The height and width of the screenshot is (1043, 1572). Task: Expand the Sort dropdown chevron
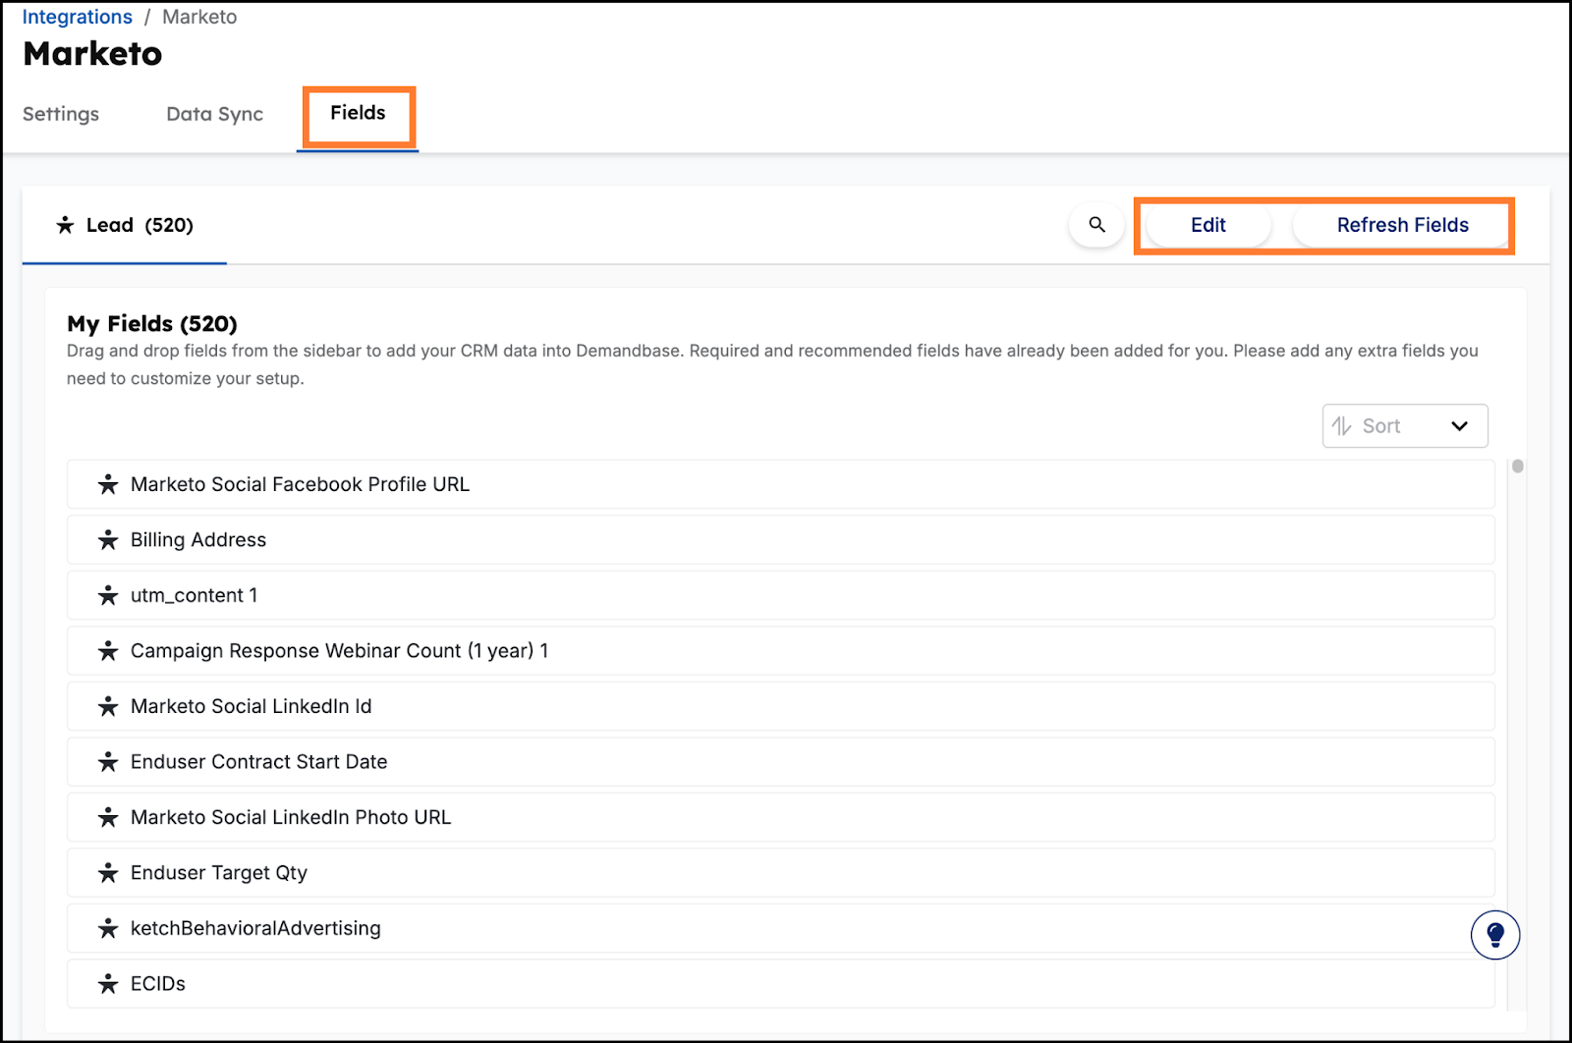pyautogui.click(x=1459, y=426)
